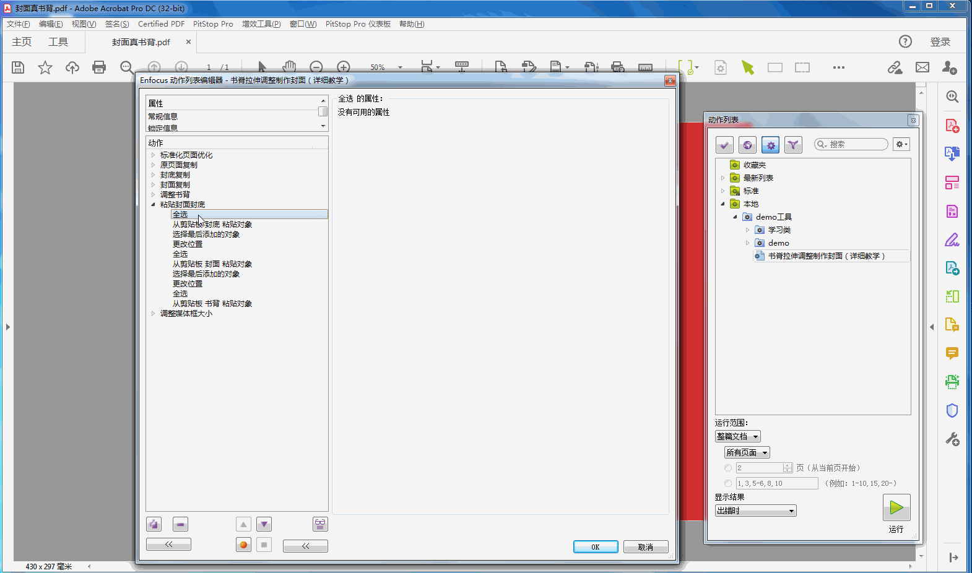Click the attributes list scrollbar thumb
Image resolution: width=972 pixels, height=573 pixels.
pyautogui.click(x=323, y=111)
